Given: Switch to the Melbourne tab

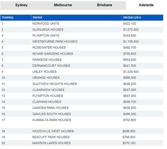Looking at the screenshot, I should [63, 5].
